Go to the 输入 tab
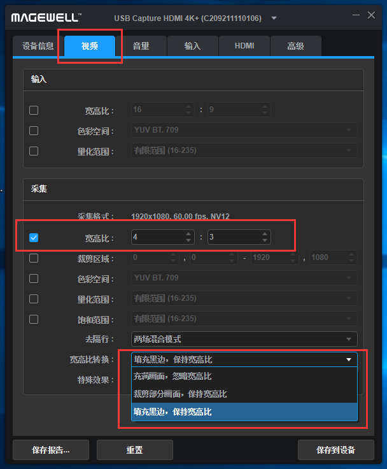Screen dimensions: 387x469 [192, 46]
